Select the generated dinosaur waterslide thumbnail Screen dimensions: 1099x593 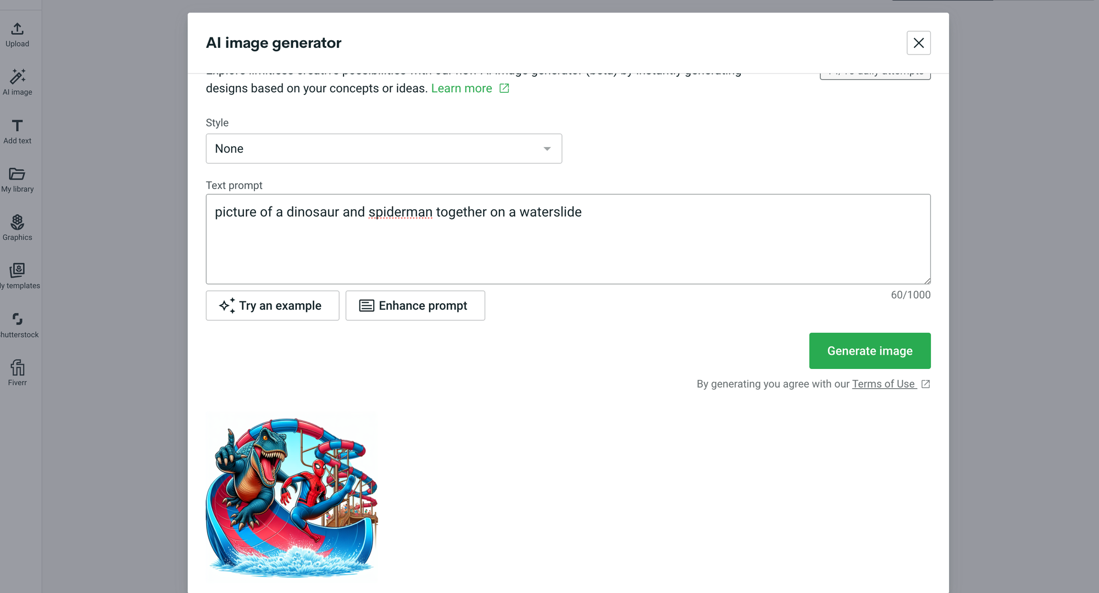pos(291,496)
